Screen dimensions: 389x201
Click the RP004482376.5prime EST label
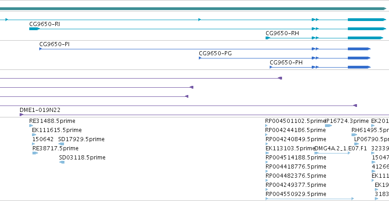pos(296,176)
